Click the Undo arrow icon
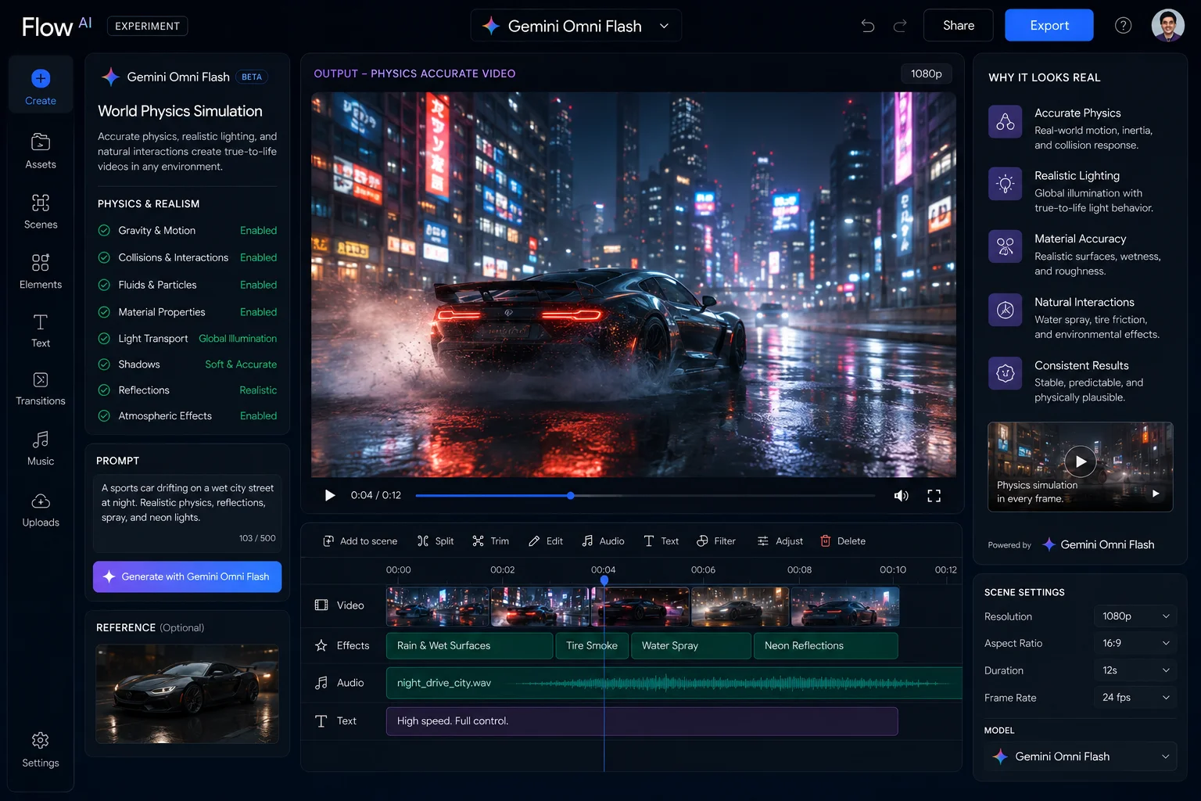 pyautogui.click(x=868, y=26)
